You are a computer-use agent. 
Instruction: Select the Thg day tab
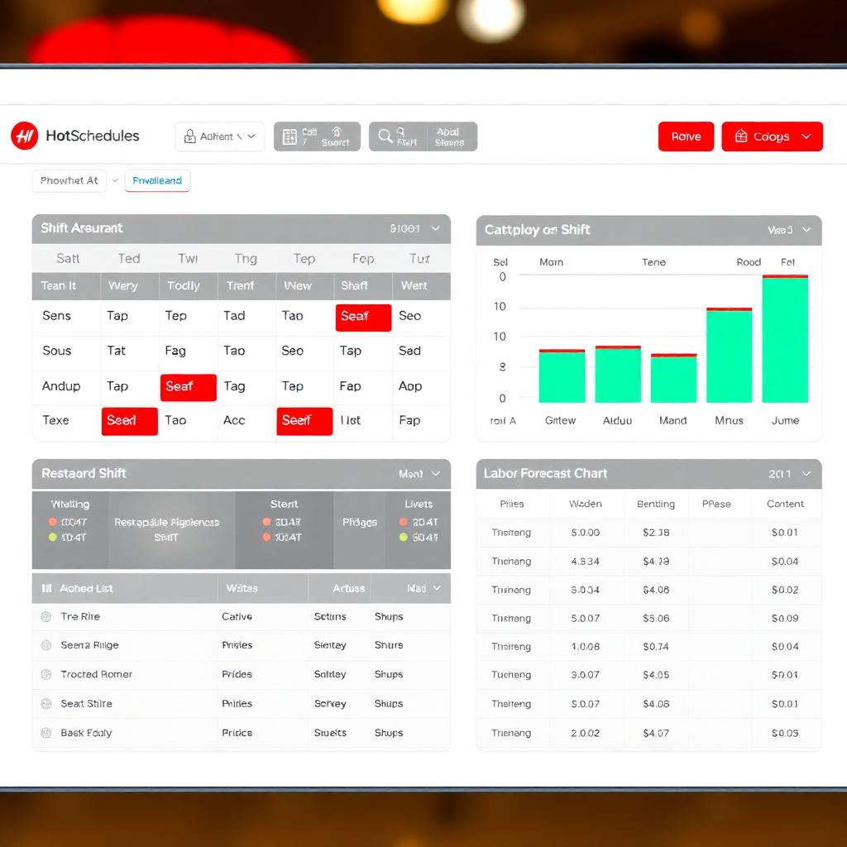click(x=246, y=258)
